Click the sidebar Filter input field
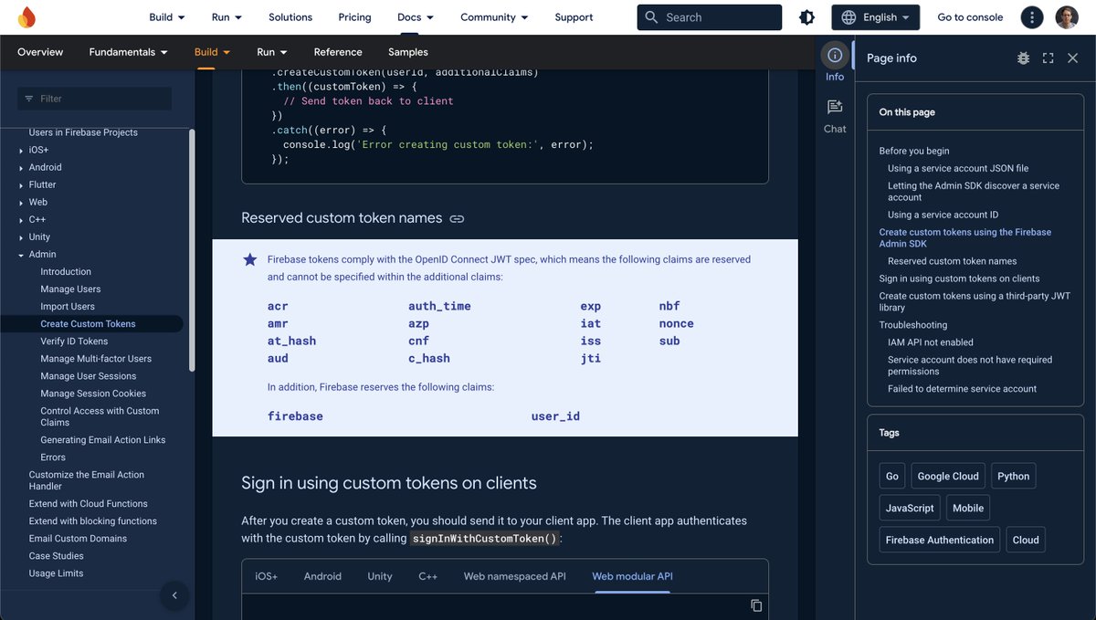The image size is (1096, 620). click(x=95, y=99)
